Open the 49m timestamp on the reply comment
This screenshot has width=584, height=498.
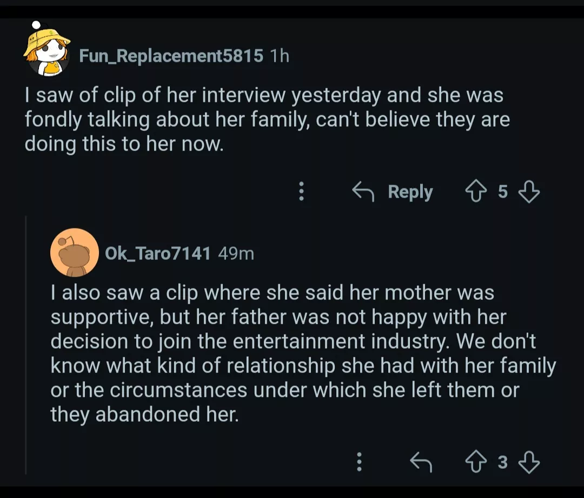pyautogui.click(x=236, y=253)
